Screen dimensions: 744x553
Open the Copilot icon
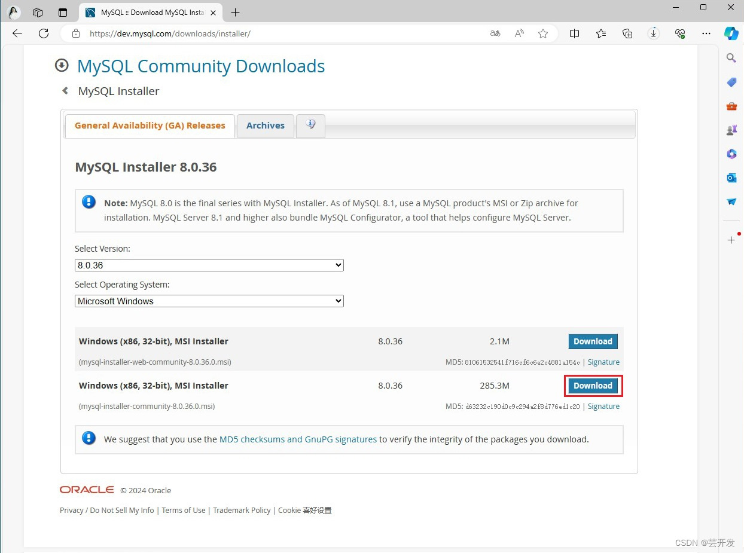tap(731, 33)
